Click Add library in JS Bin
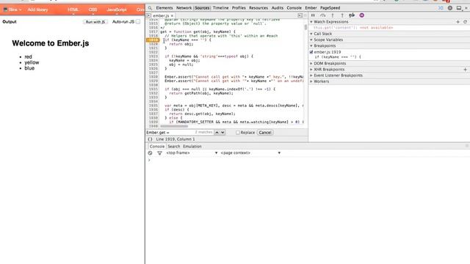 point(37,10)
